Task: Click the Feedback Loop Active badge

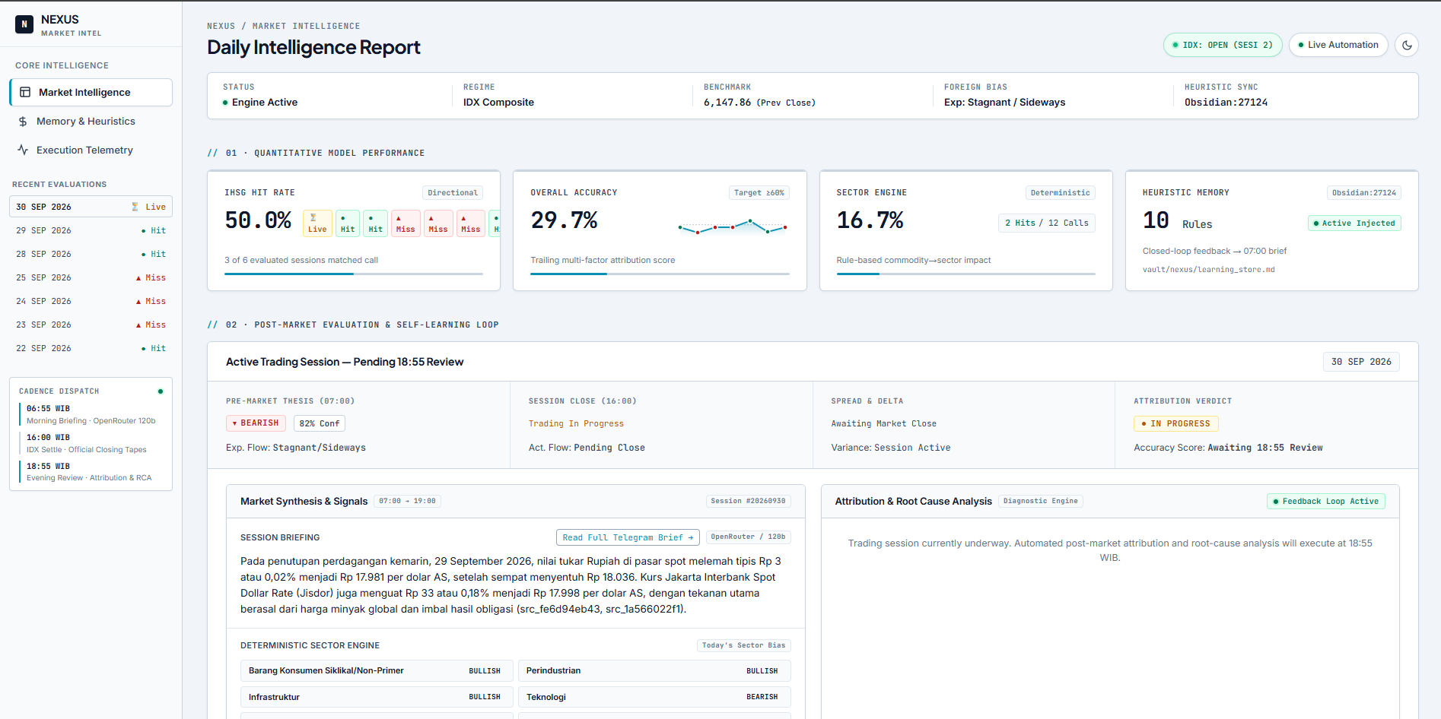Action: (1325, 502)
